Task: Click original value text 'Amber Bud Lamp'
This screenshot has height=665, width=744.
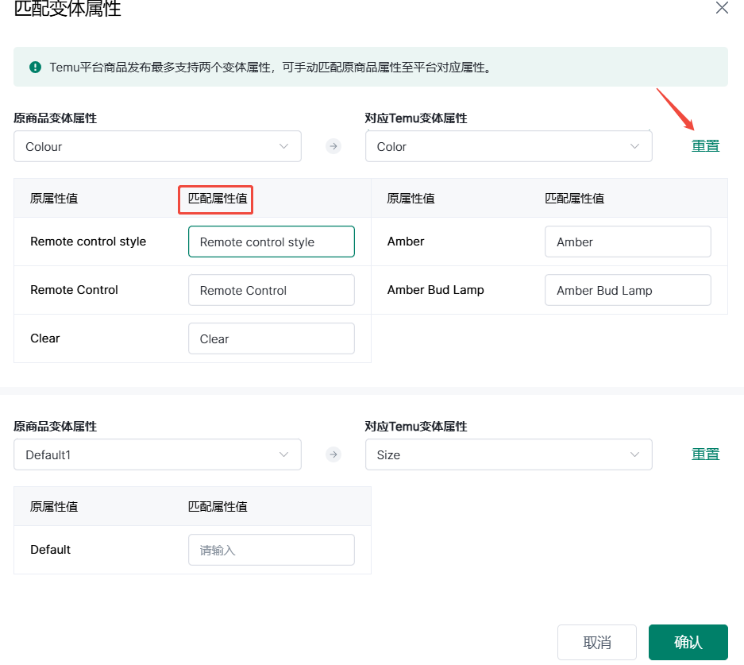Action: point(436,290)
